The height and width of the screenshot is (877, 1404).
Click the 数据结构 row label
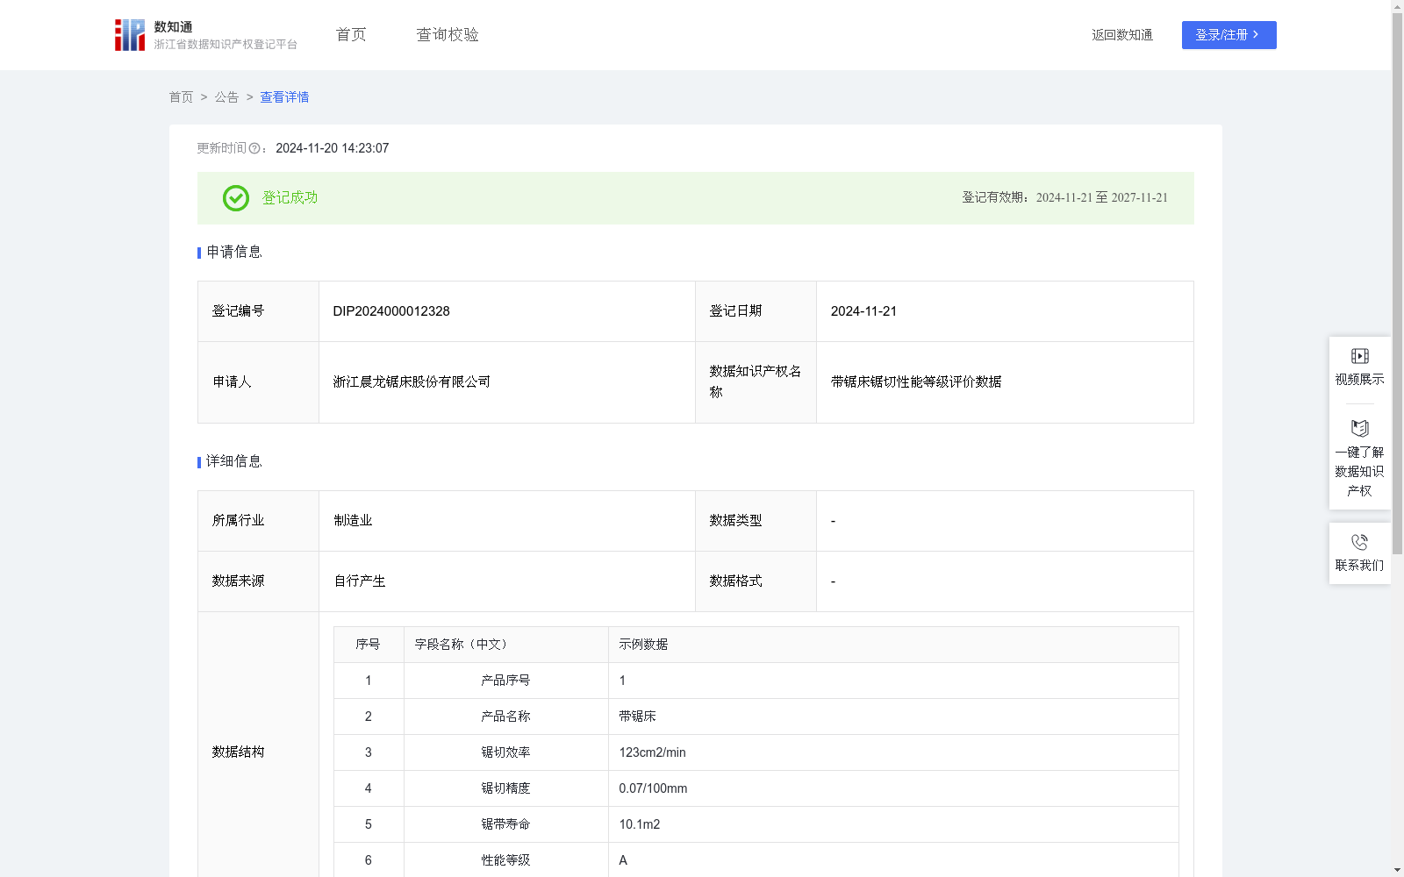238,752
